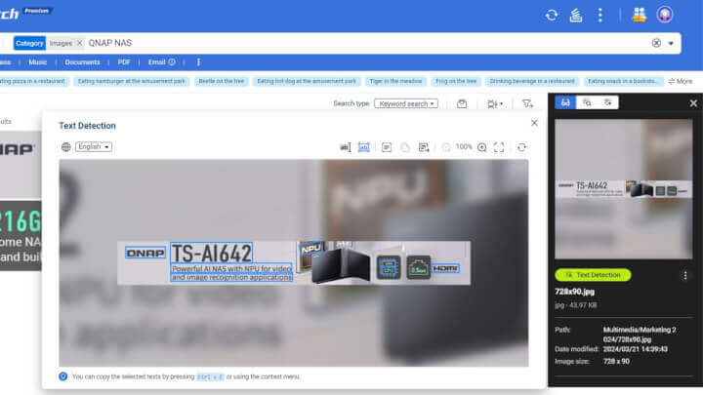Click the refresh sync icon in header
Image resolution: width=703 pixels, height=395 pixels.
552,15
